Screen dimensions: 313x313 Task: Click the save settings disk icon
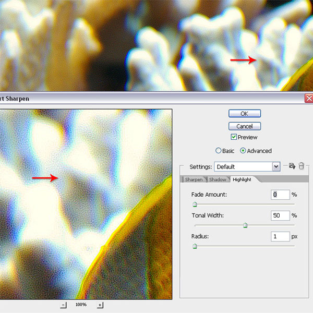[292, 166]
